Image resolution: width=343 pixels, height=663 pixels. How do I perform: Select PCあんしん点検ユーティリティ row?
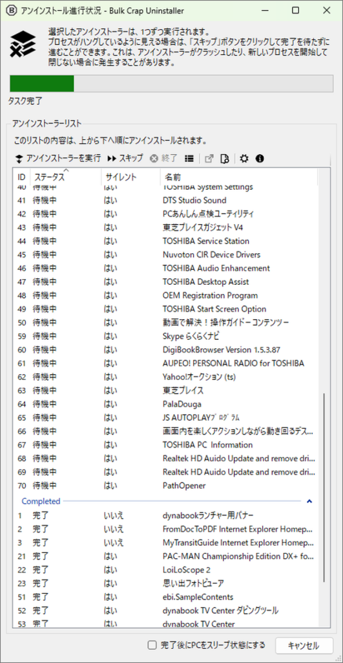tap(166, 214)
